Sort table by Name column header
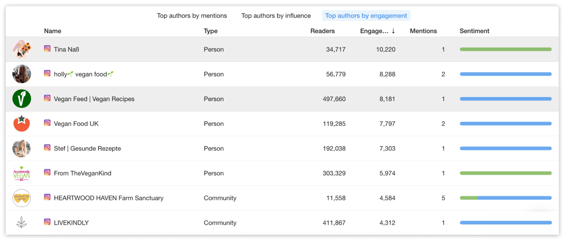This screenshot has width=565, height=242. click(x=53, y=31)
